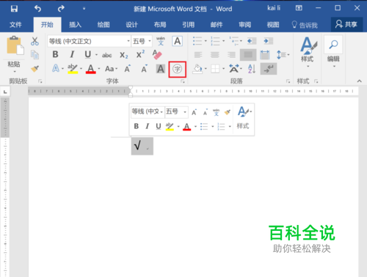Viewport: 367px width, 277px height.
Task: Align text right
Action: 231,55
